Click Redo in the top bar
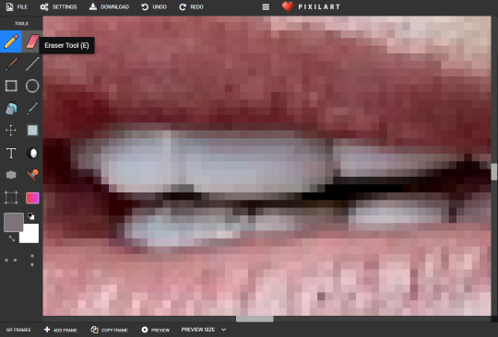498x337 pixels. pyautogui.click(x=191, y=7)
